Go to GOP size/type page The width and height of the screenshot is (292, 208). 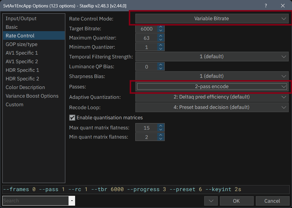pyautogui.click(x=34, y=44)
